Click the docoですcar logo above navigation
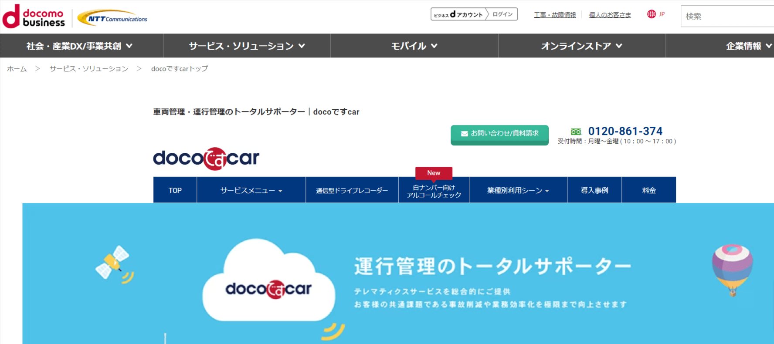This screenshot has height=344, width=774. coord(206,159)
